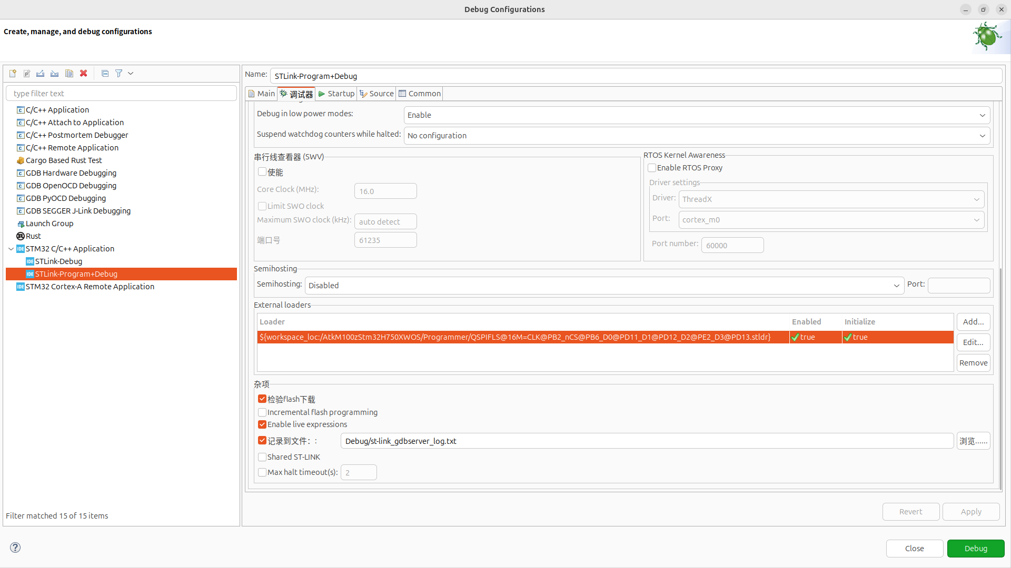Open the Semihosting Disabled dropdown

coord(604,286)
